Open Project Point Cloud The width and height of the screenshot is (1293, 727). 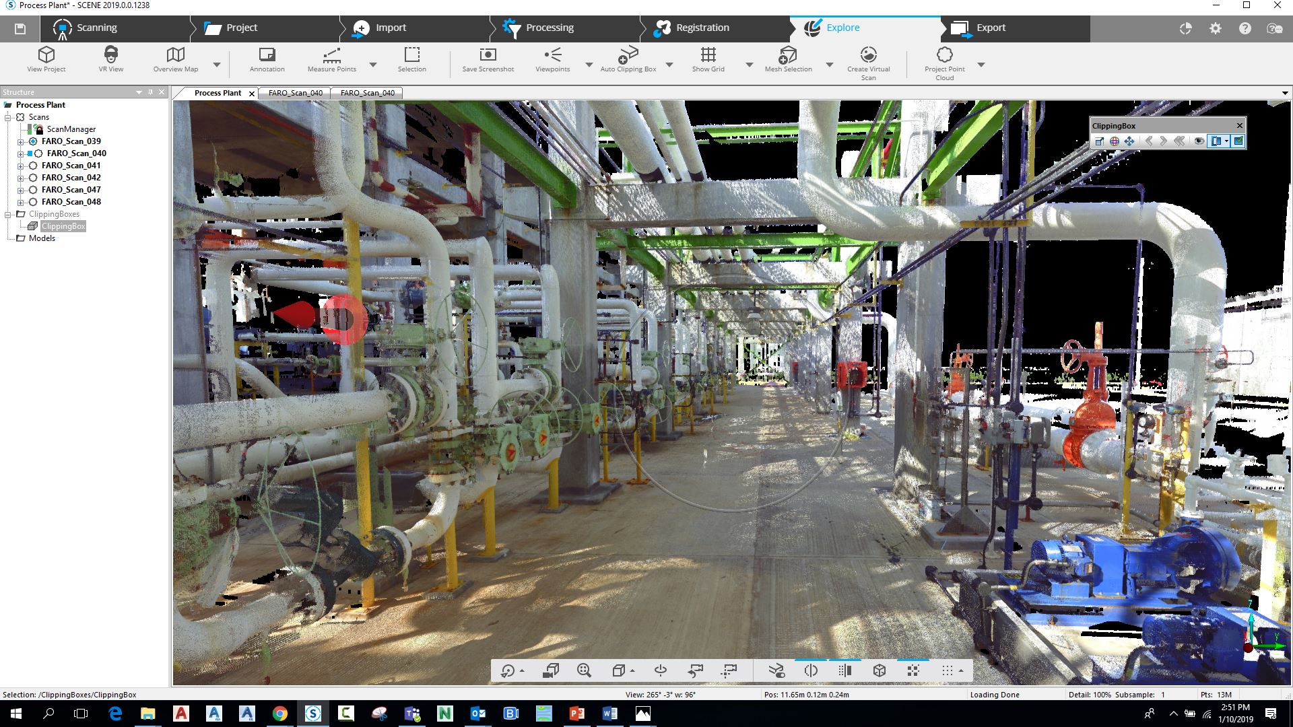(944, 62)
